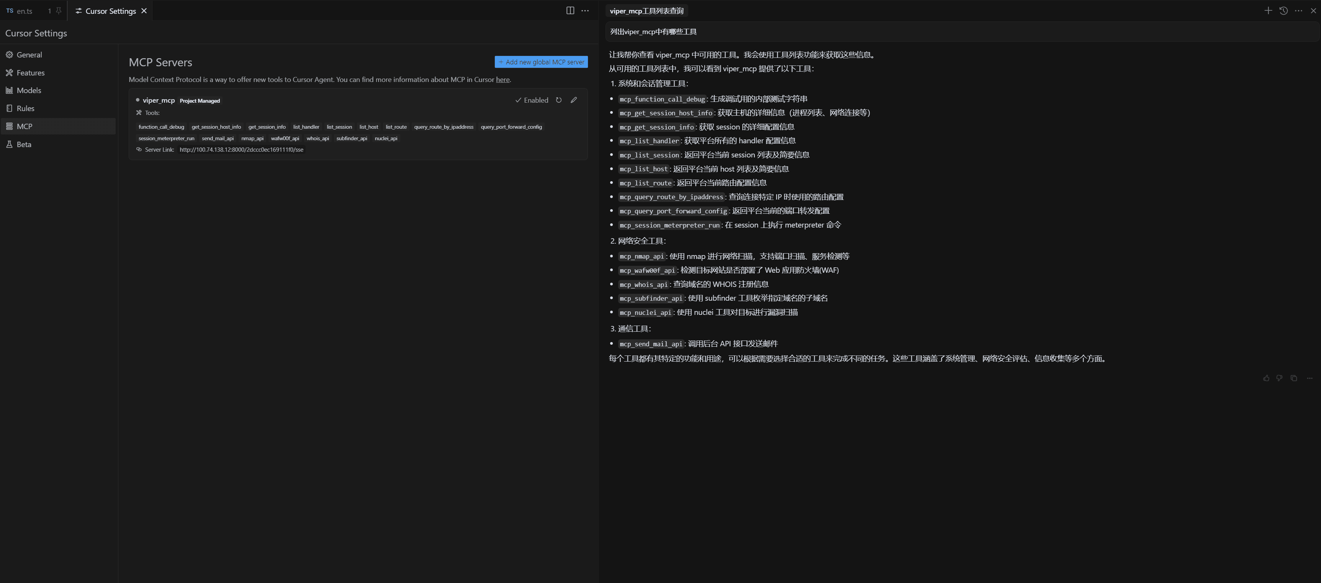
Task: Open response more actions ellipsis
Action: click(1309, 378)
